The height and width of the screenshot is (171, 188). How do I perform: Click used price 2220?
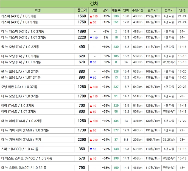pyautogui.click(x=82, y=37)
